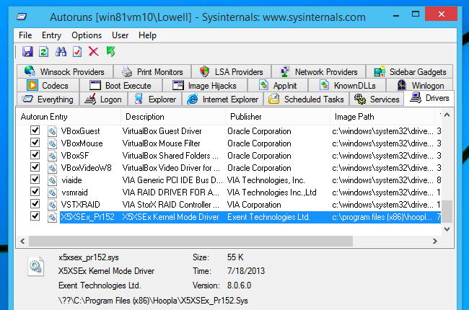This screenshot has width=469, height=310.
Task: Click the X5XSEx_Pr152 driver file icon
Action: coord(52,217)
